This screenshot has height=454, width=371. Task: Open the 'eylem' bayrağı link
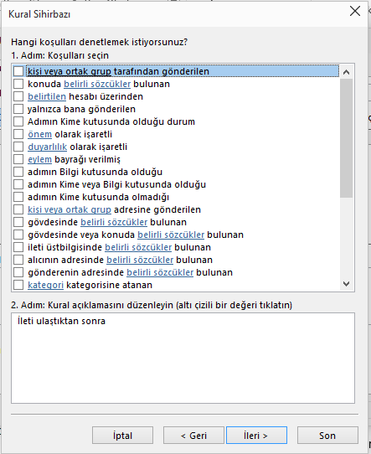tap(39, 159)
